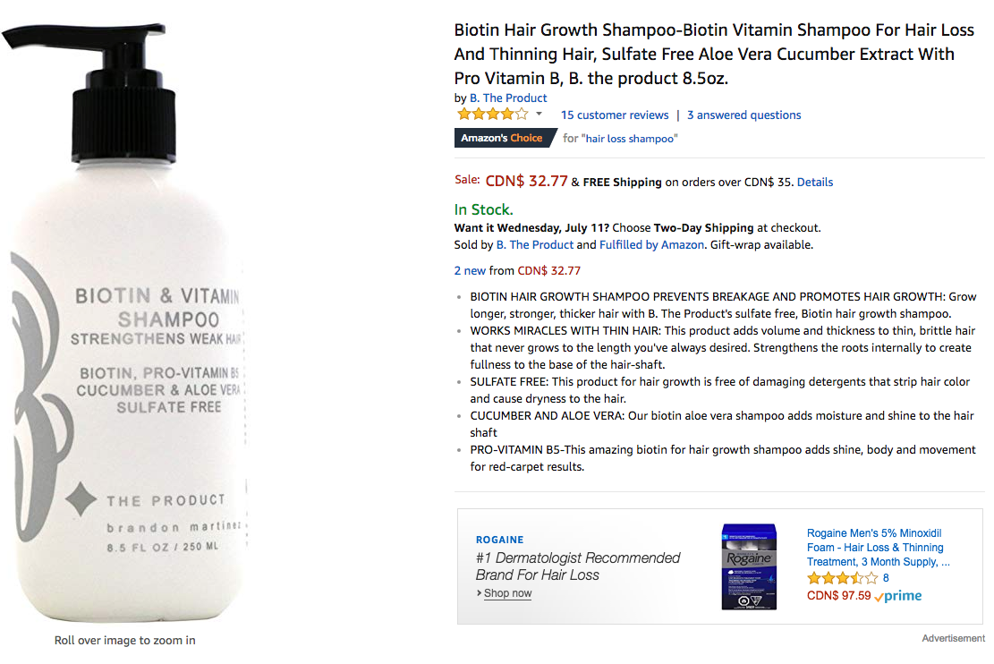Open the "hair loss shampoo" search link
Screen dimensions: 994x664
pyautogui.click(x=629, y=138)
